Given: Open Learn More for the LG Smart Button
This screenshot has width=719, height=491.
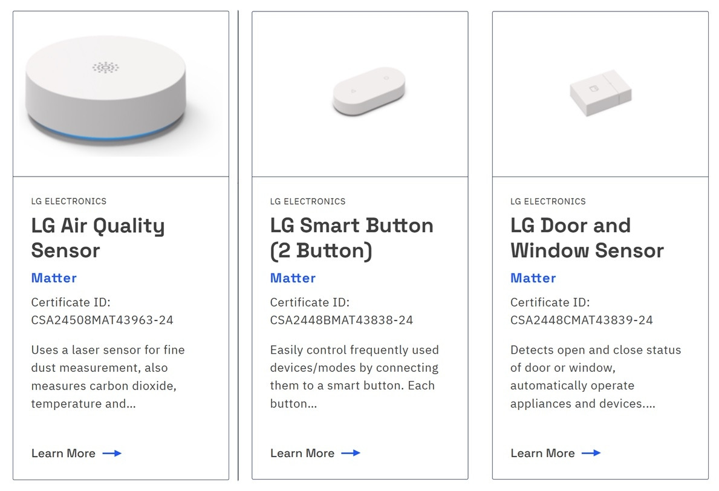Looking at the screenshot, I should click(302, 453).
